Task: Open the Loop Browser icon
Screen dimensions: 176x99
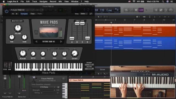Action: pyautogui.click(x=166, y=10)
